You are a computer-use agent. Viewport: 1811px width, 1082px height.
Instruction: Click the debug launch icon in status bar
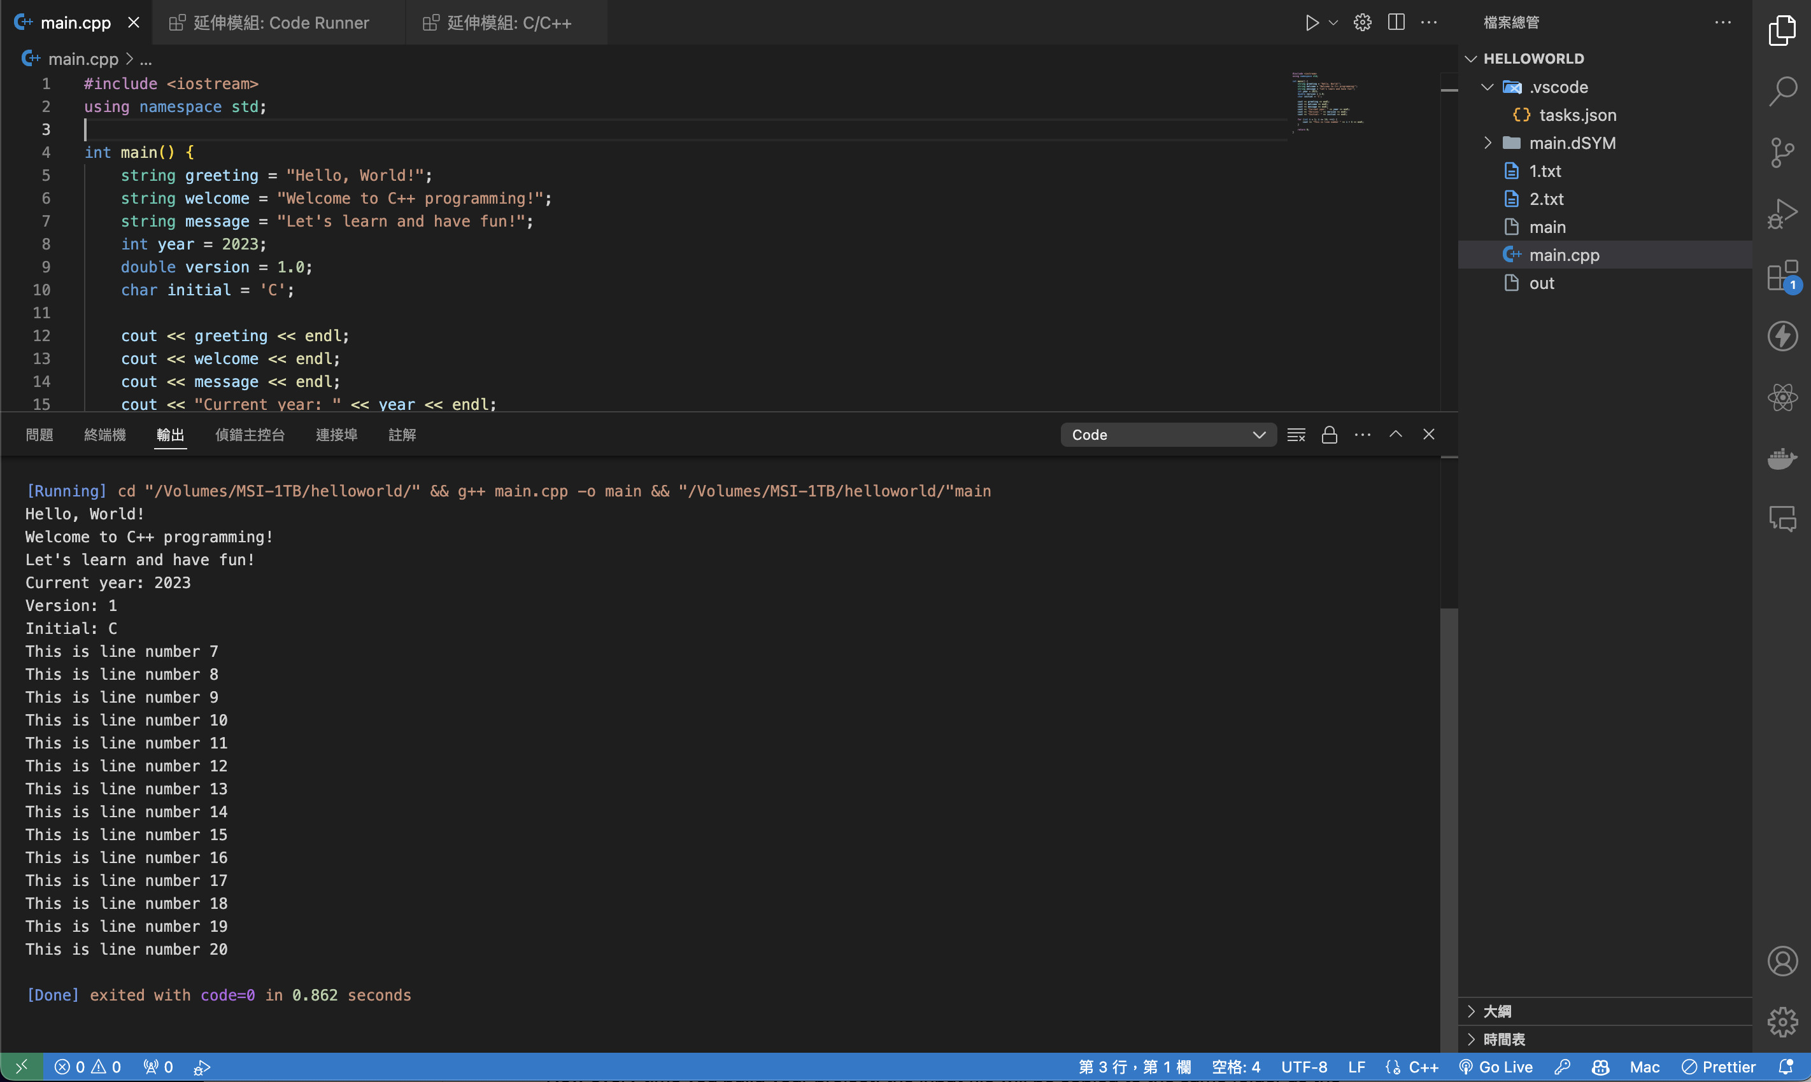[x=202, y=1067]
